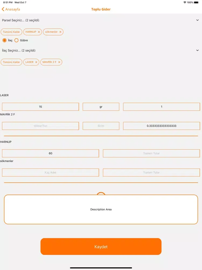This screenshot has height=270, width=202.
Task: Tap the sökmenler chip label
Action: click(x=51, y=32)
